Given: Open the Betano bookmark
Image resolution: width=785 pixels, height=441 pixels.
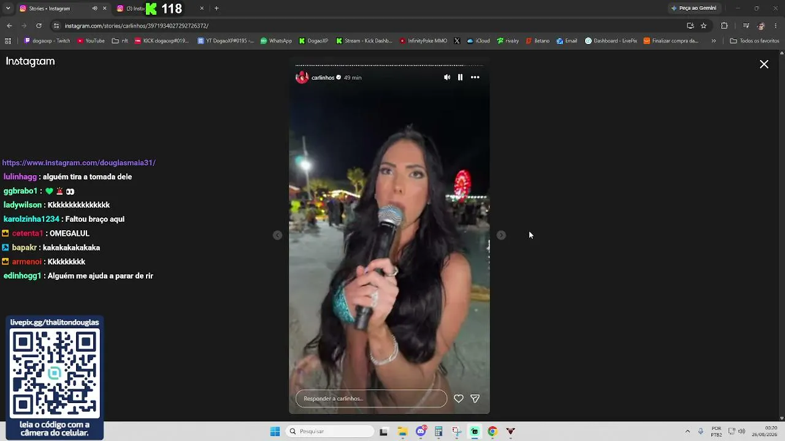Looking at the screenshot, I should click(x=537, y=41).
